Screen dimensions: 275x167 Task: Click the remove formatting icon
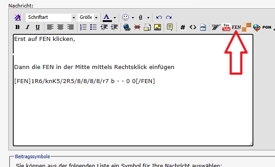coord(17,17)
